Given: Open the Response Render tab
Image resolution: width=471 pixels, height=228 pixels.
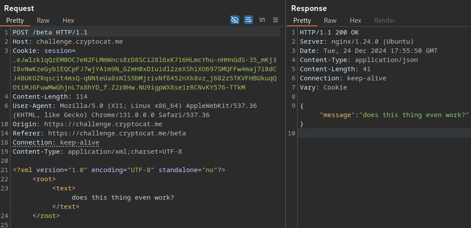Looking at the screenshot, I should coord(385,21).
